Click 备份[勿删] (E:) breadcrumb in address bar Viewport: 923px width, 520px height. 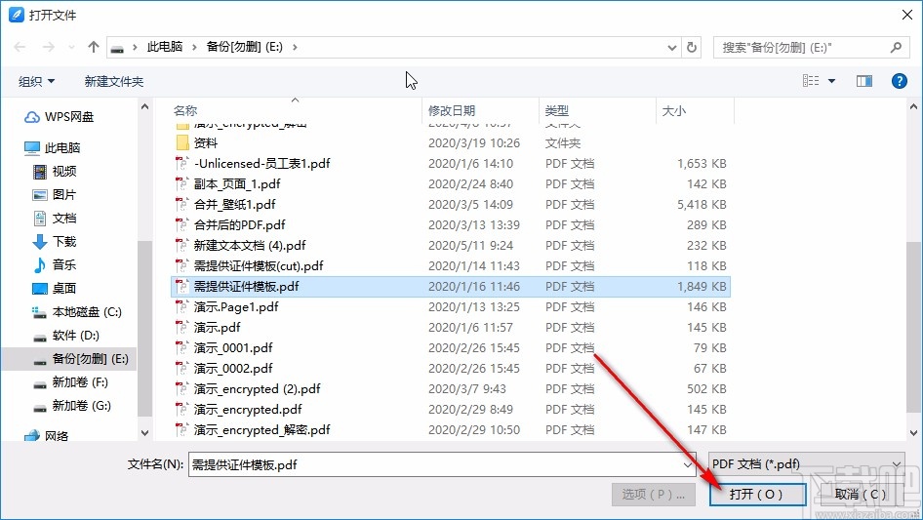244,47
